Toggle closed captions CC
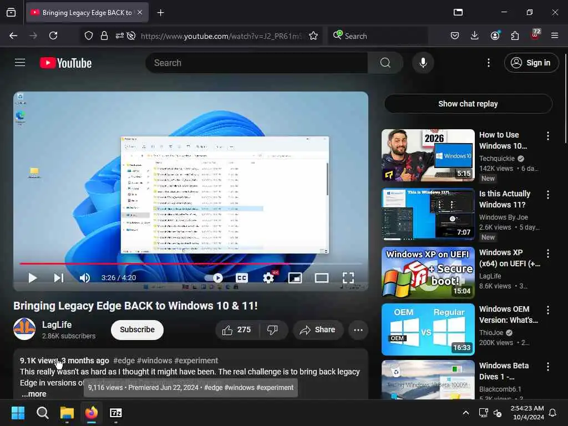The height and width of the screenshot is (426, 568). click(242, 278)
